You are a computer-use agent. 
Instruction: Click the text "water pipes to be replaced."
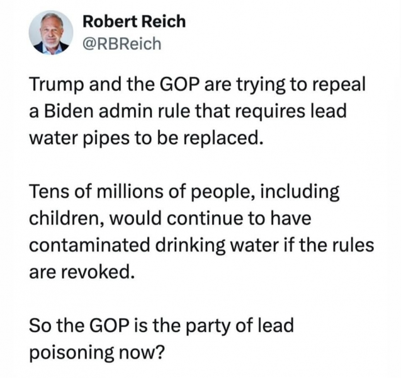coord(145,137)
